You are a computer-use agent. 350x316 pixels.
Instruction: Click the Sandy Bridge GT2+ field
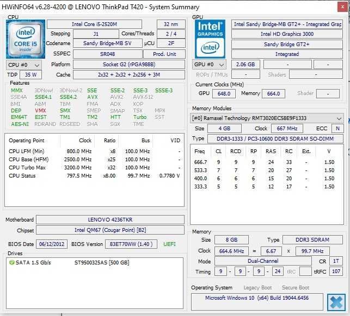(x=287, y=45)
